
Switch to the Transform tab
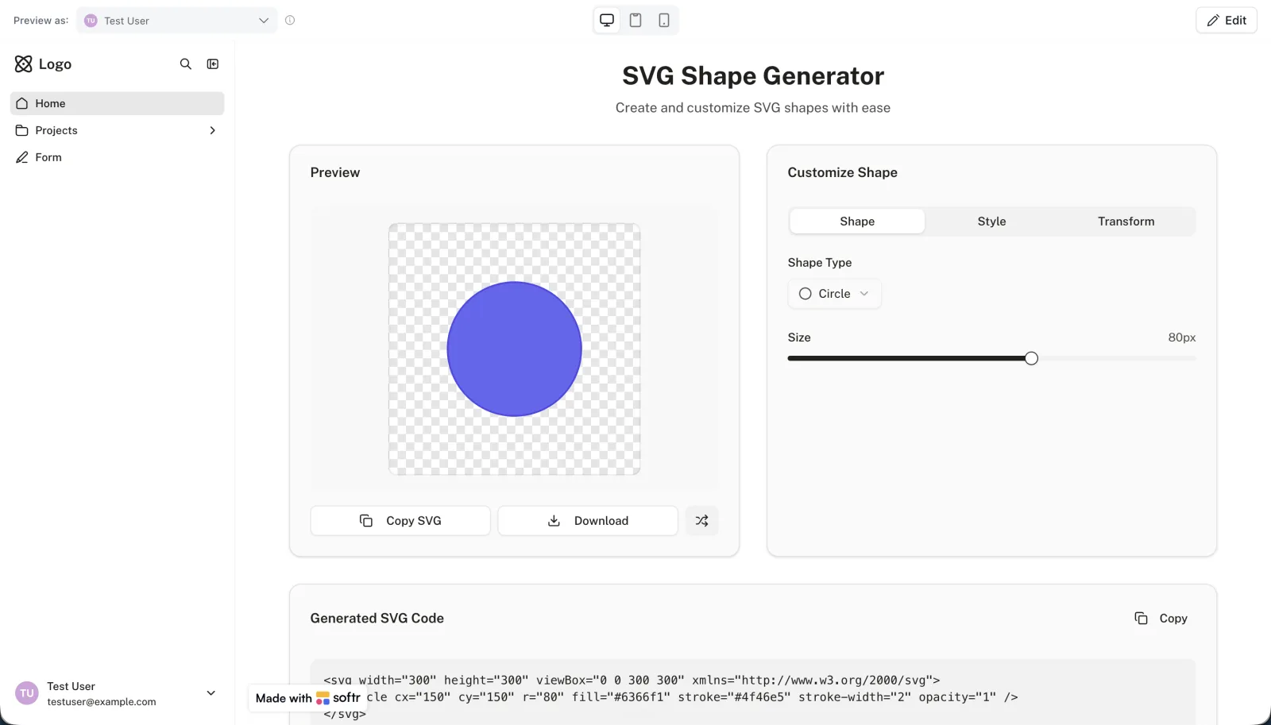tap(1126, 222)
